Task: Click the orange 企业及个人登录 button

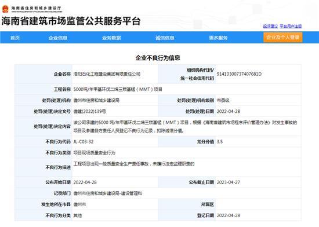Action: click(x=283, y=38)
